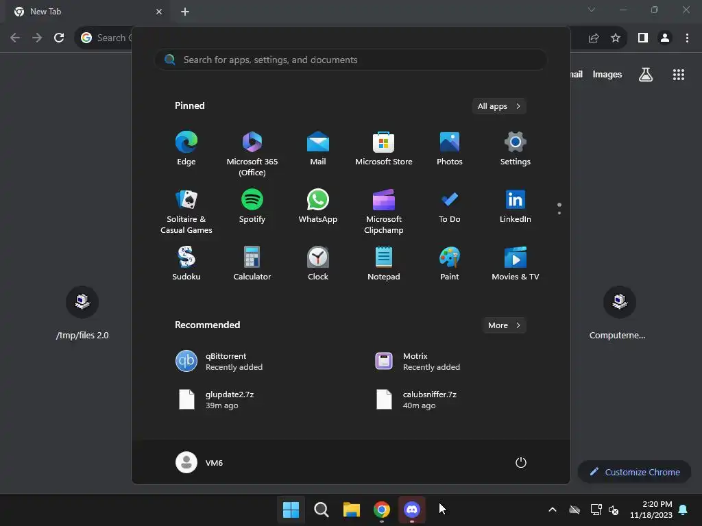Screen dimensions: 702x526
Task: Open the Chrome profile menu
Action: 665,38
